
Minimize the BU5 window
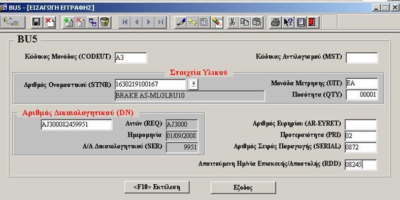coord(376,8)
